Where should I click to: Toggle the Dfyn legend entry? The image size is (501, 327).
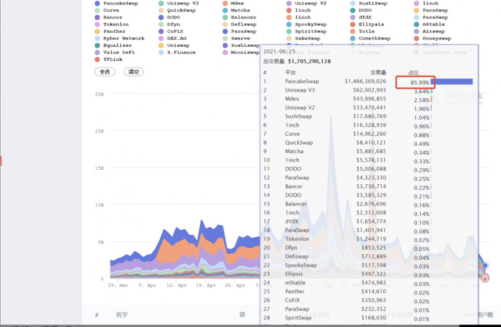(x=169, y=24)
